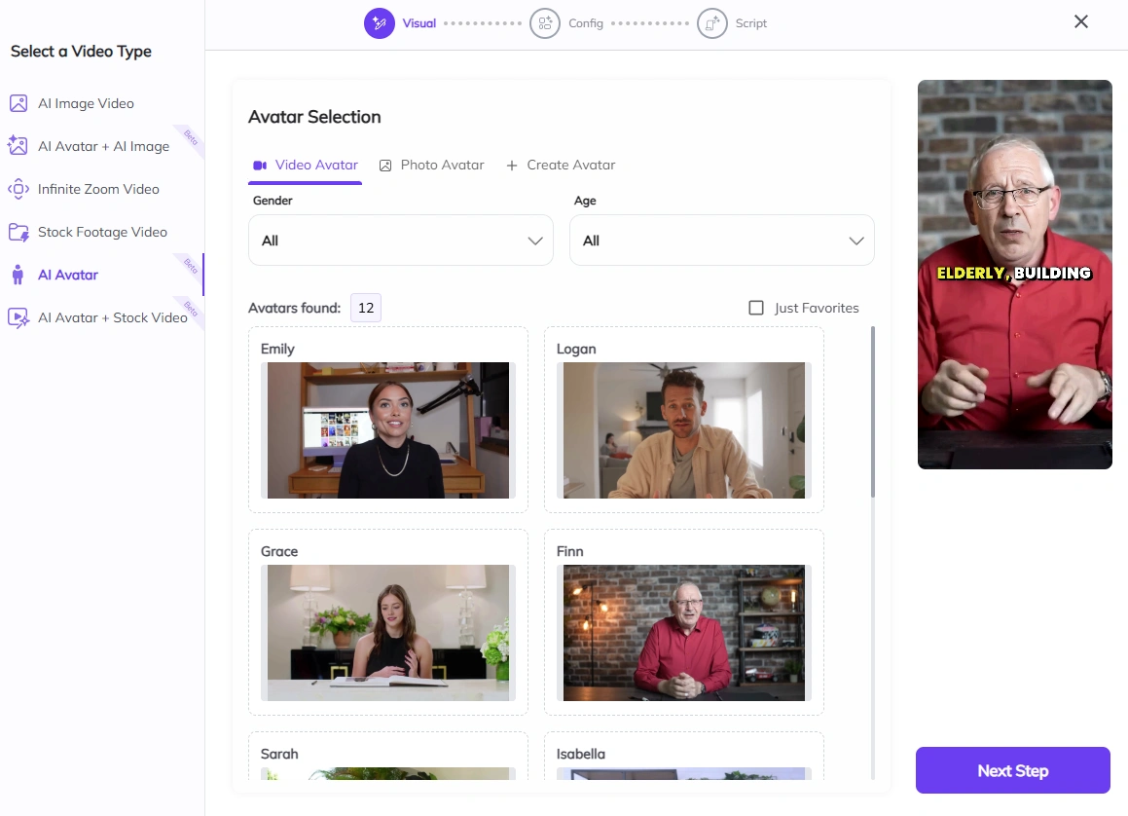Close the video creation wizard

point(1080,21)
